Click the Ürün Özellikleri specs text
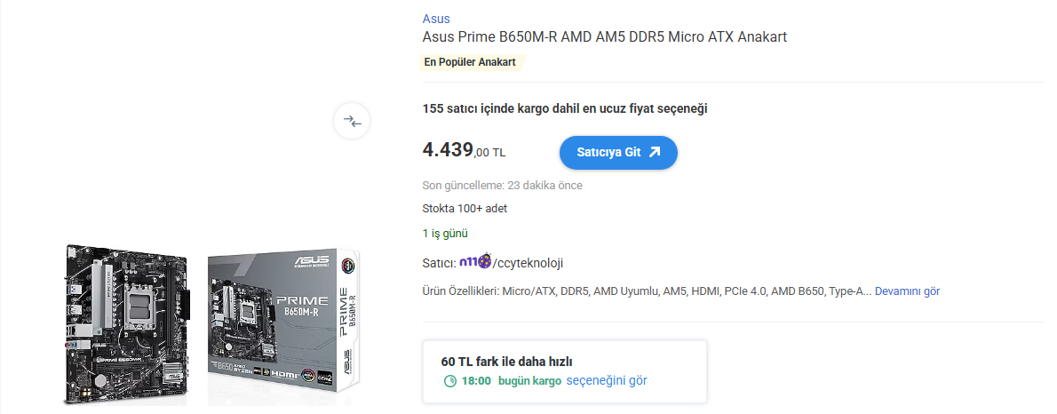Screen dimensions: 1057x414 point(647,291)
